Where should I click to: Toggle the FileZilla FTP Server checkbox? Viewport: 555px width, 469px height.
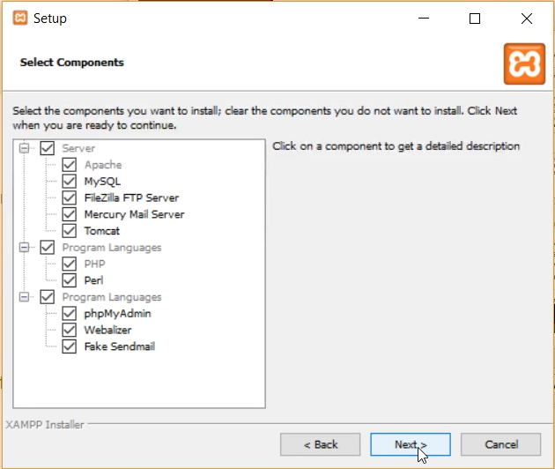tap(70, 198)
